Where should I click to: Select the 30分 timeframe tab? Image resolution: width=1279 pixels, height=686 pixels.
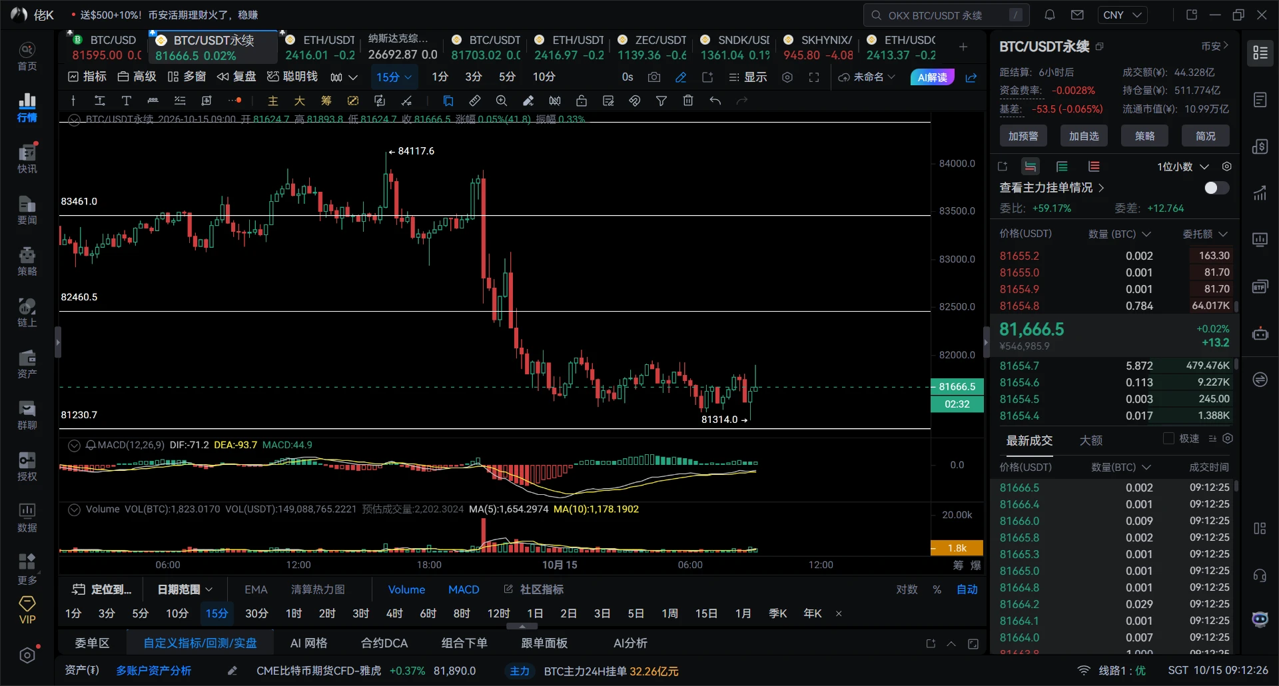click(256, 613)
